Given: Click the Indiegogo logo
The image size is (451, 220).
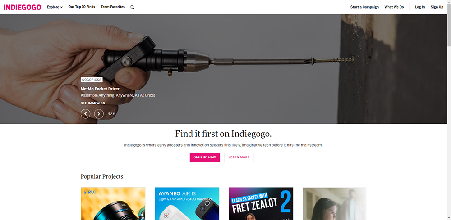Looking at the screenshot, I should (x=22, y=7).
